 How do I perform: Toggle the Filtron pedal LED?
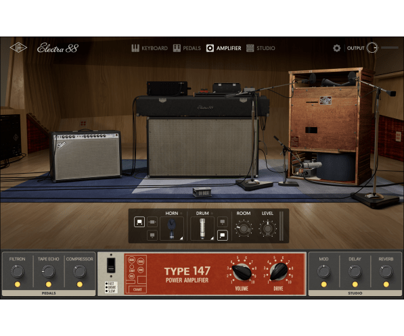(x=18, y=285)
